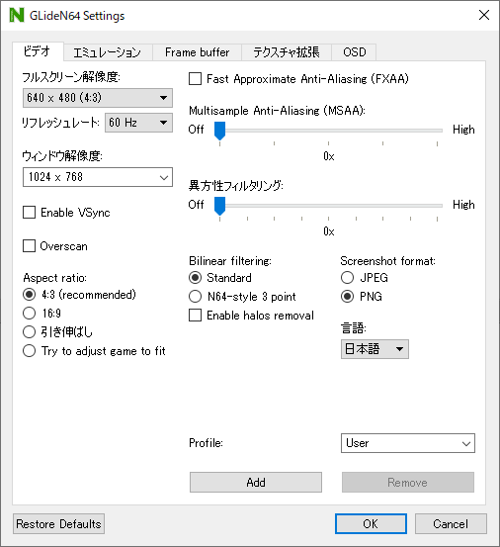
Task: Click the 異方性フィルタリング slider handle
Action: click(219, 206)
